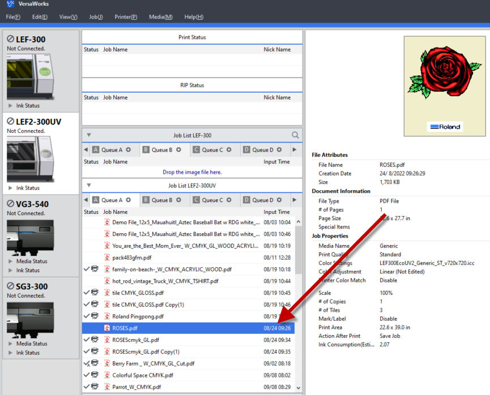Select the VG3-540 printer image
490x395 pixels.
[x=31, y=237]
